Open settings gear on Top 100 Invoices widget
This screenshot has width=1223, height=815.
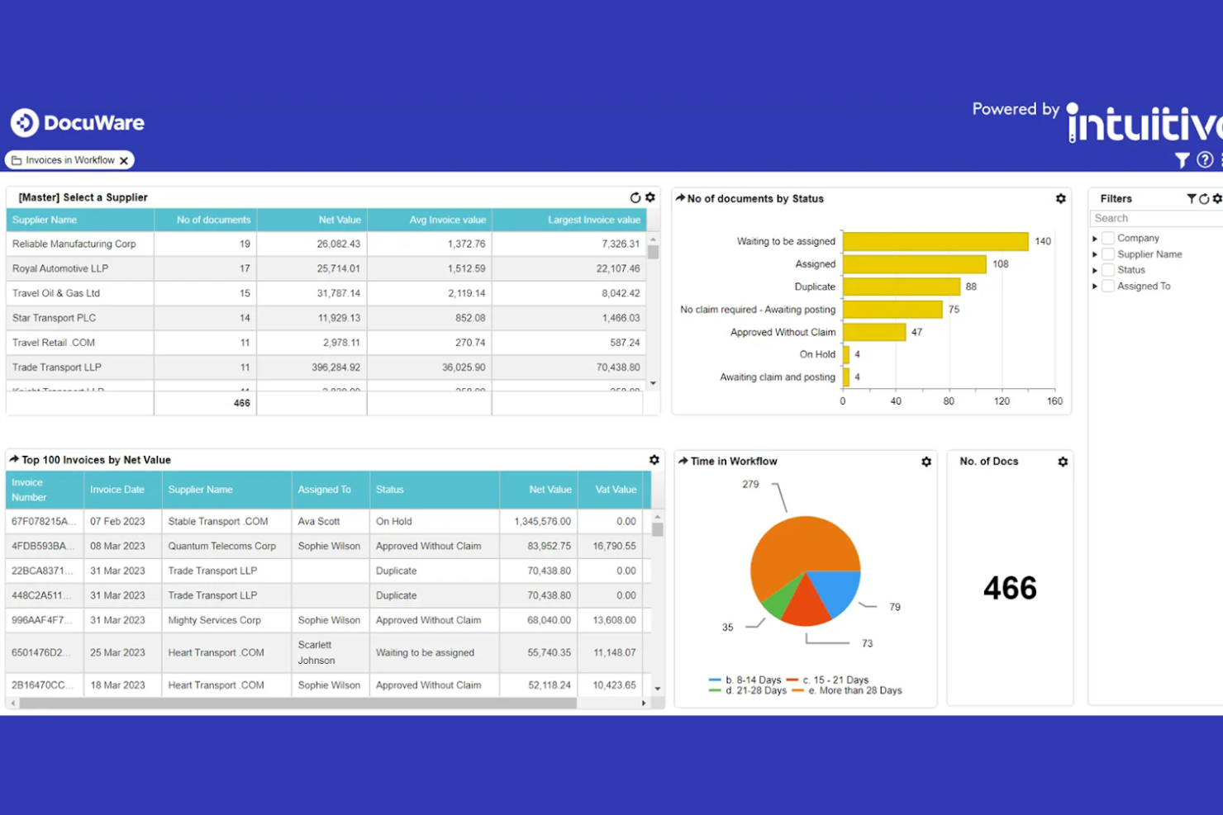tap(654, 460)
